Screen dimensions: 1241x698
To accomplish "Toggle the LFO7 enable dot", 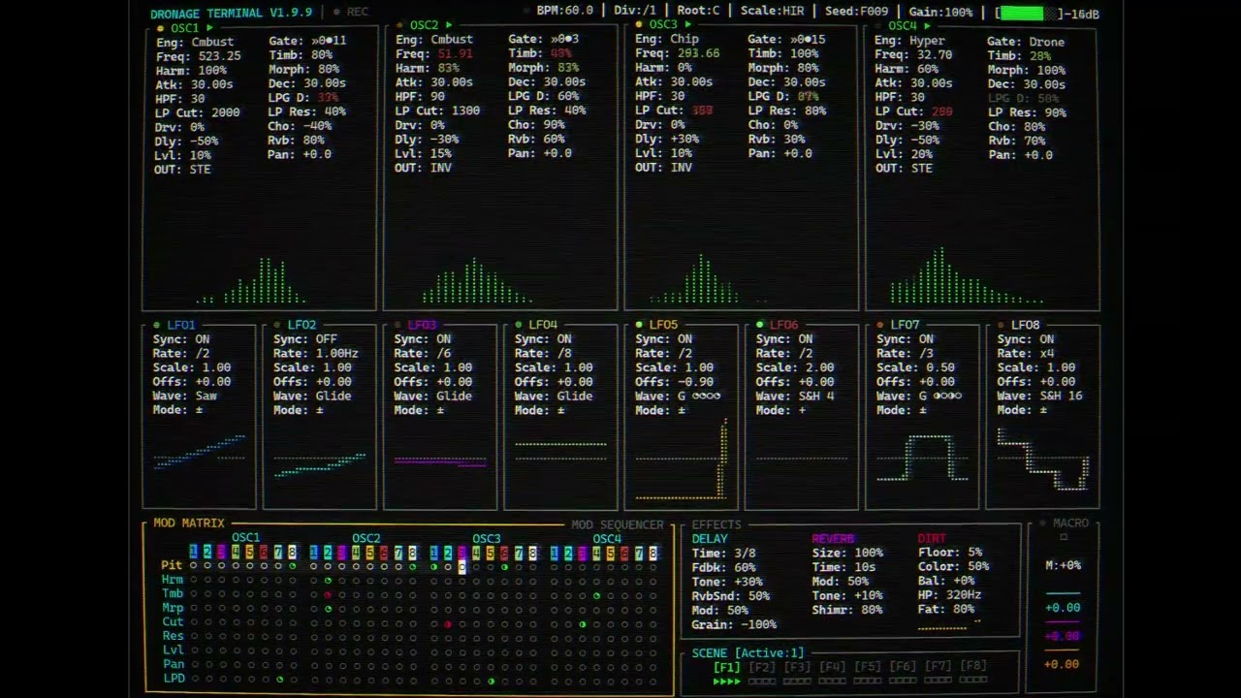I will click(880, 326).
